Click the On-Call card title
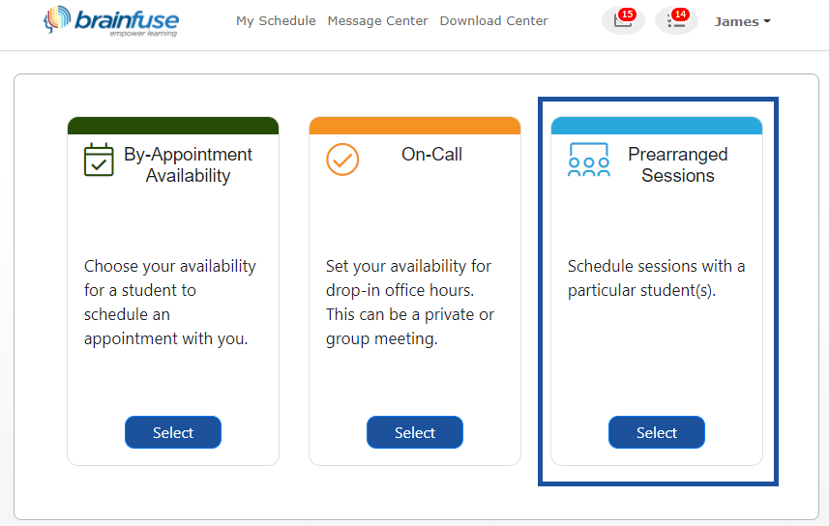The height and width of the screenshot is (526, 829). 431,155
